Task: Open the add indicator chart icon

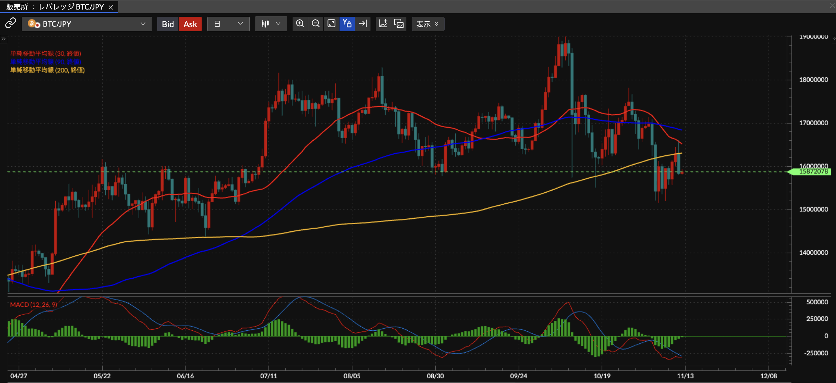Action: pyautogui.click(x=383, y=24)
